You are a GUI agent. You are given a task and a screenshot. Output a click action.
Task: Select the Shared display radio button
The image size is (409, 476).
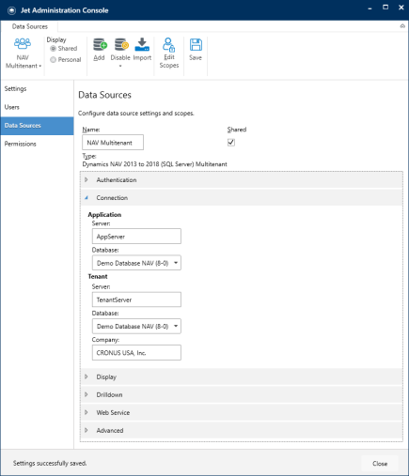click(x=53, y=49)
